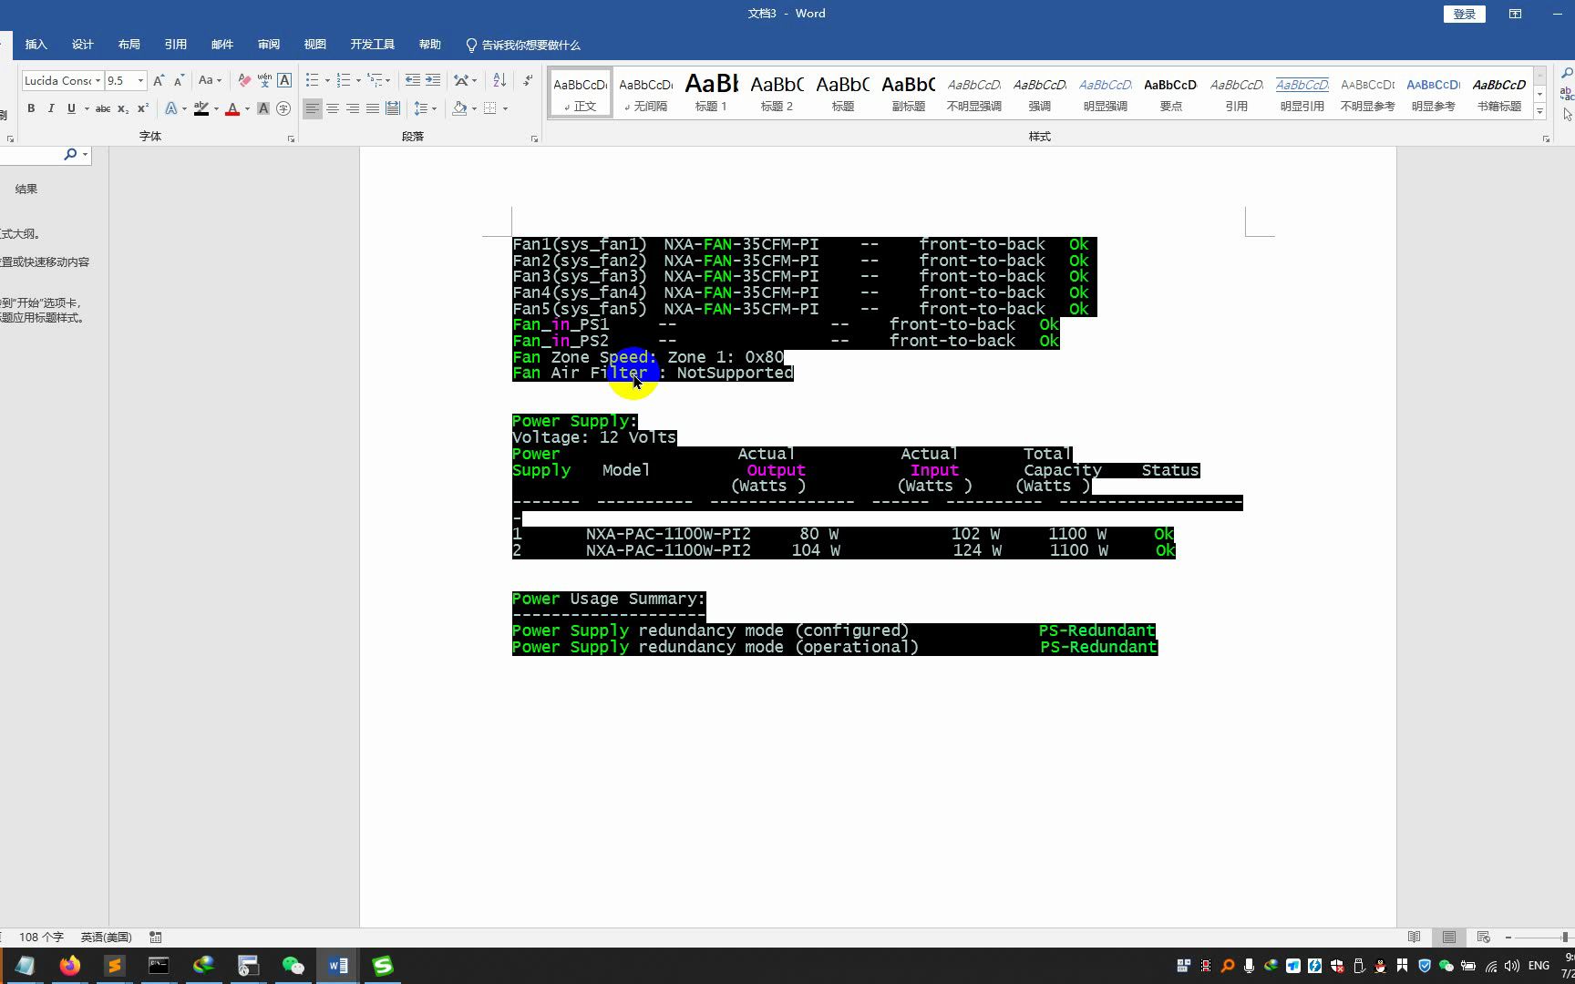
Task: Open Sublime Text from the taskbar
Action: (x=114, y=966)
